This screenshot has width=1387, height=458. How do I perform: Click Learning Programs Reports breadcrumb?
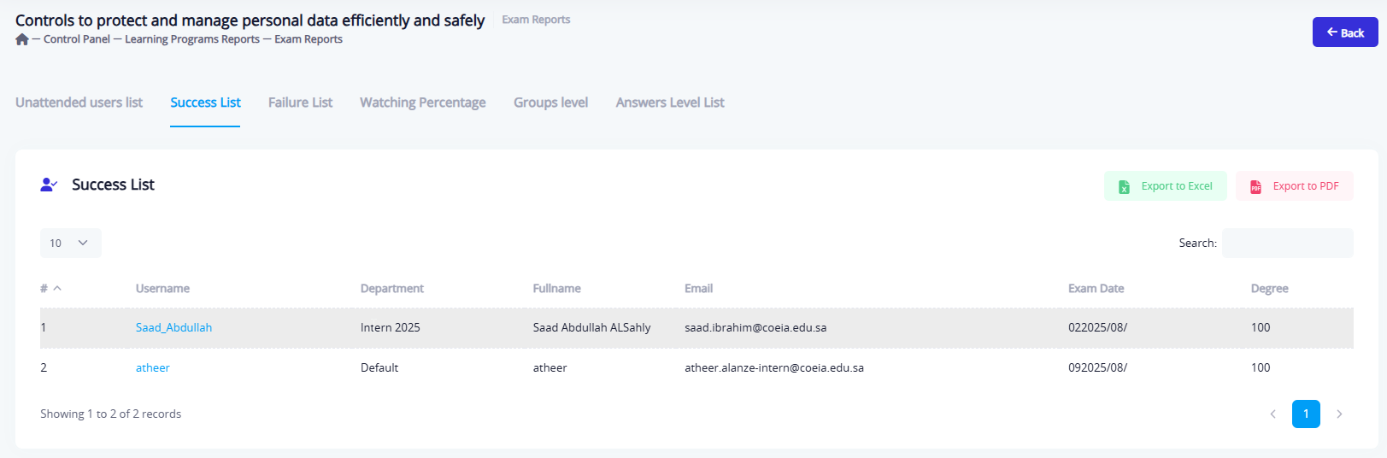pyautogui.click(x=192, y=39)
